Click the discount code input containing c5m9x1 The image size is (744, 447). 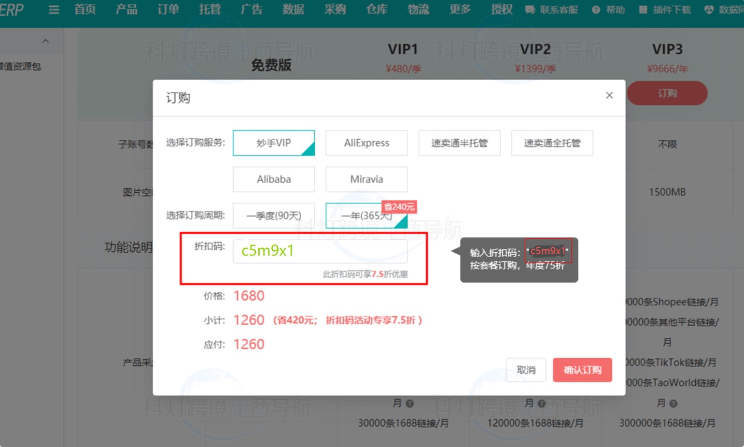(x=320, y=251)
